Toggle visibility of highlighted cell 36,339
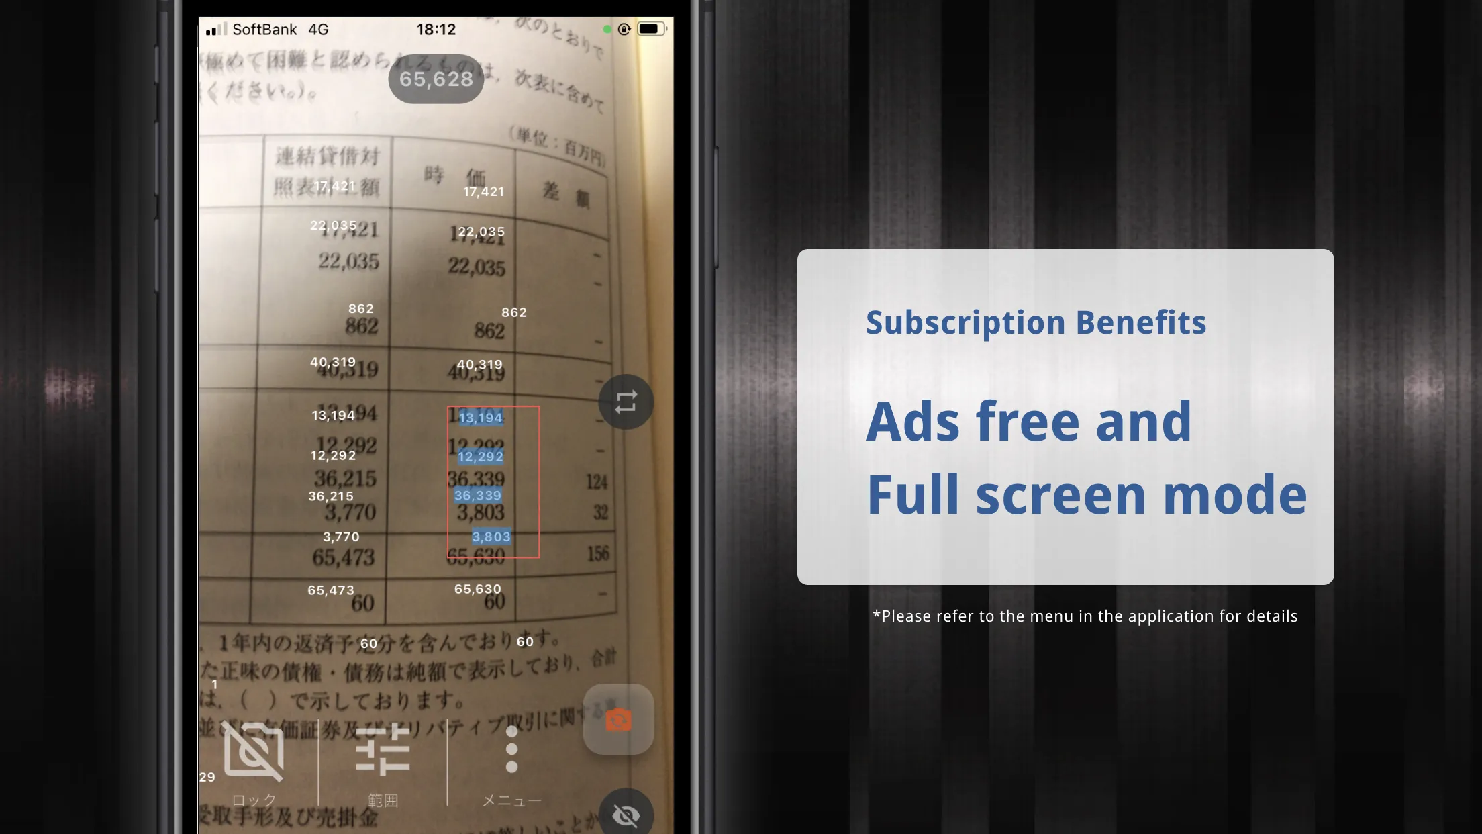1482x834 pixels. 479,495
